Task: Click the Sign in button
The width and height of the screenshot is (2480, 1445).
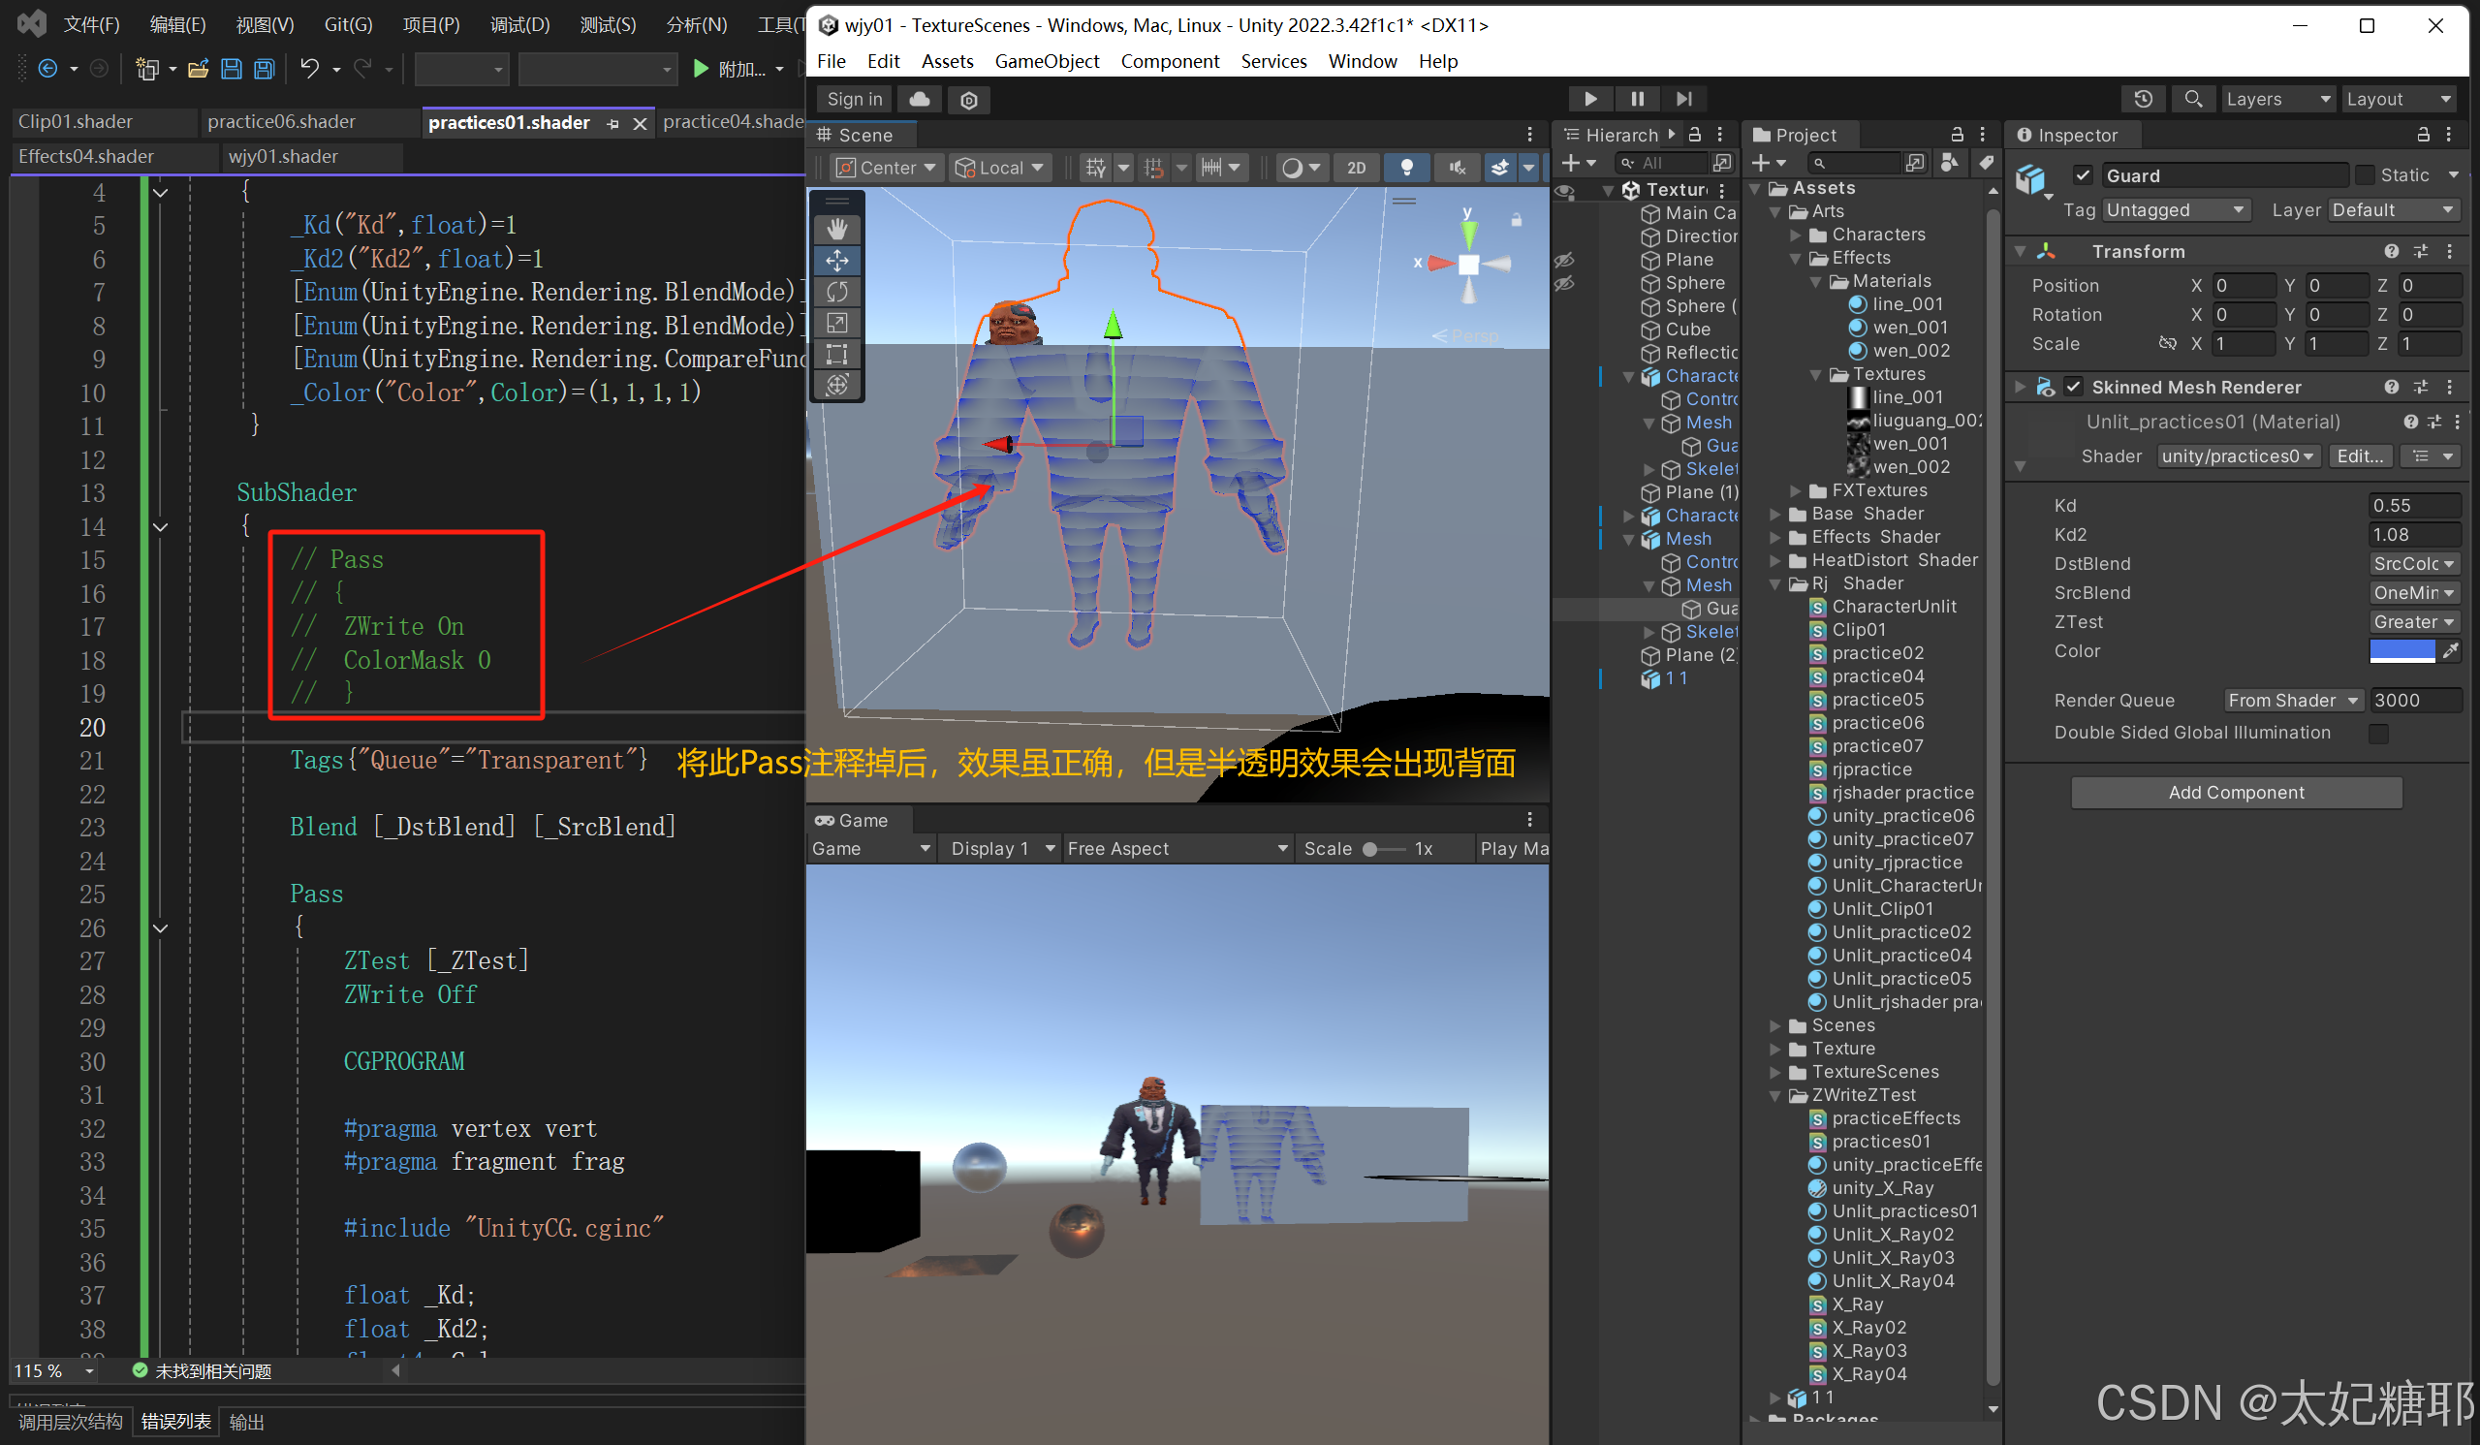Action: (853, 99)
